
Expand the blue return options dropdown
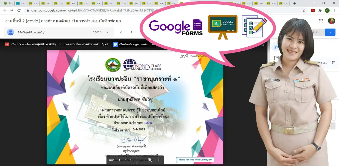[x=330, y=32]
